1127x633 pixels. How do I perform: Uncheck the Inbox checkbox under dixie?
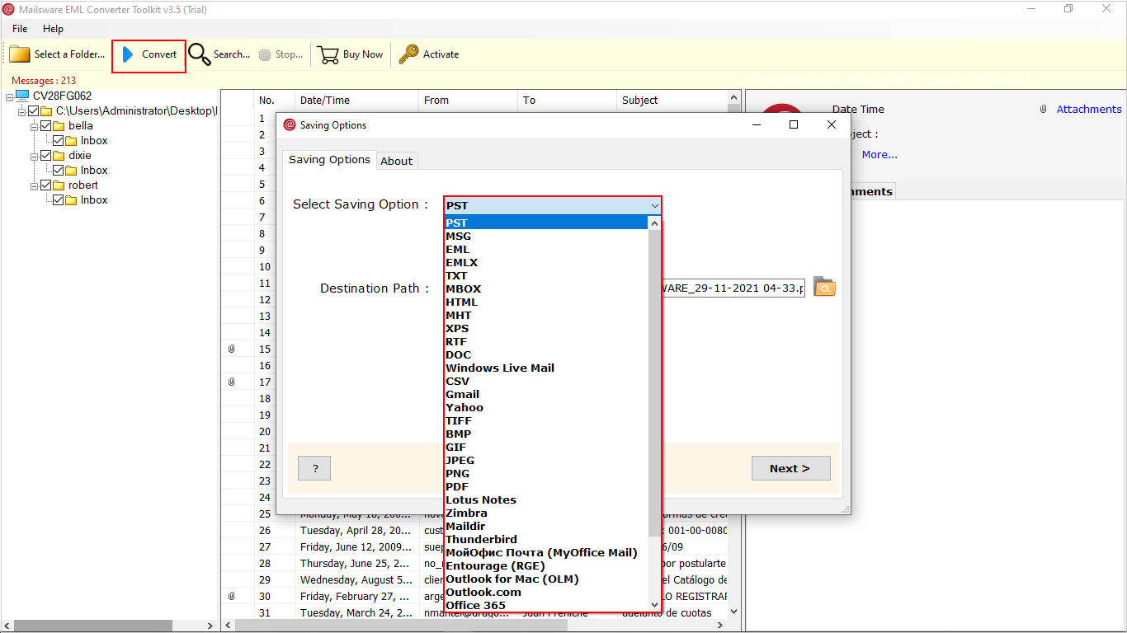tap(58, 171)
